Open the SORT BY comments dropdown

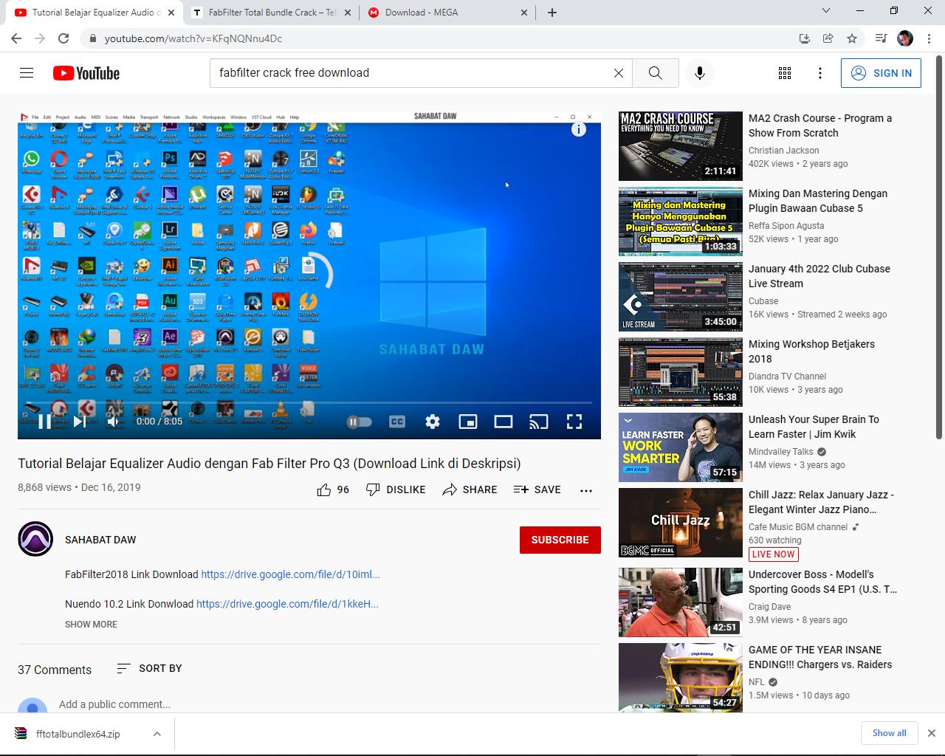[x=150, y=668]
